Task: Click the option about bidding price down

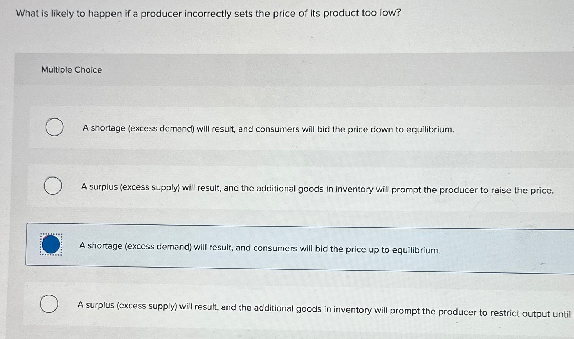Action: (x=268, y=129)
